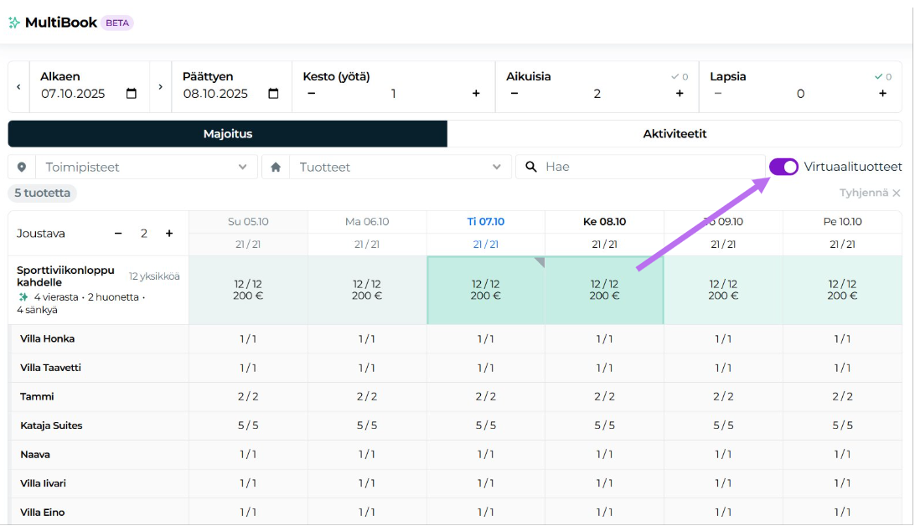Switch to the Majoitus tab
The height and width of the screenshot is (531, 915).
tap(227, 134)
